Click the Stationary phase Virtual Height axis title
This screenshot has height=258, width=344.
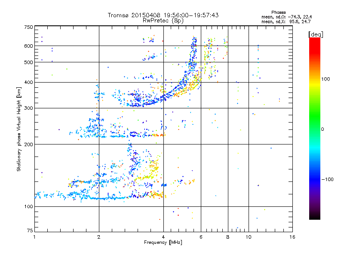tap(19, 129)
